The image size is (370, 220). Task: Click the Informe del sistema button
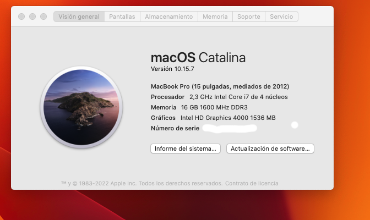tap(186, 148)
